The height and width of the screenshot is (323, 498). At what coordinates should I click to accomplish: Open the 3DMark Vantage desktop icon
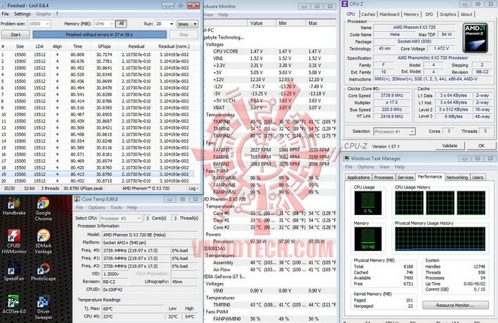43,241
